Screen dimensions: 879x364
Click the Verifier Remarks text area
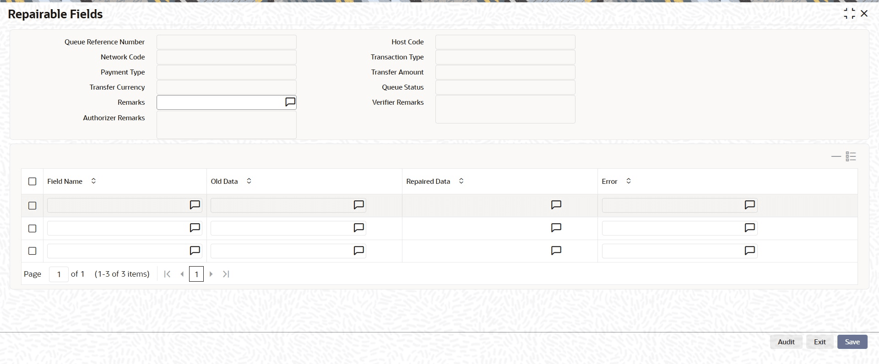(505, 109)
